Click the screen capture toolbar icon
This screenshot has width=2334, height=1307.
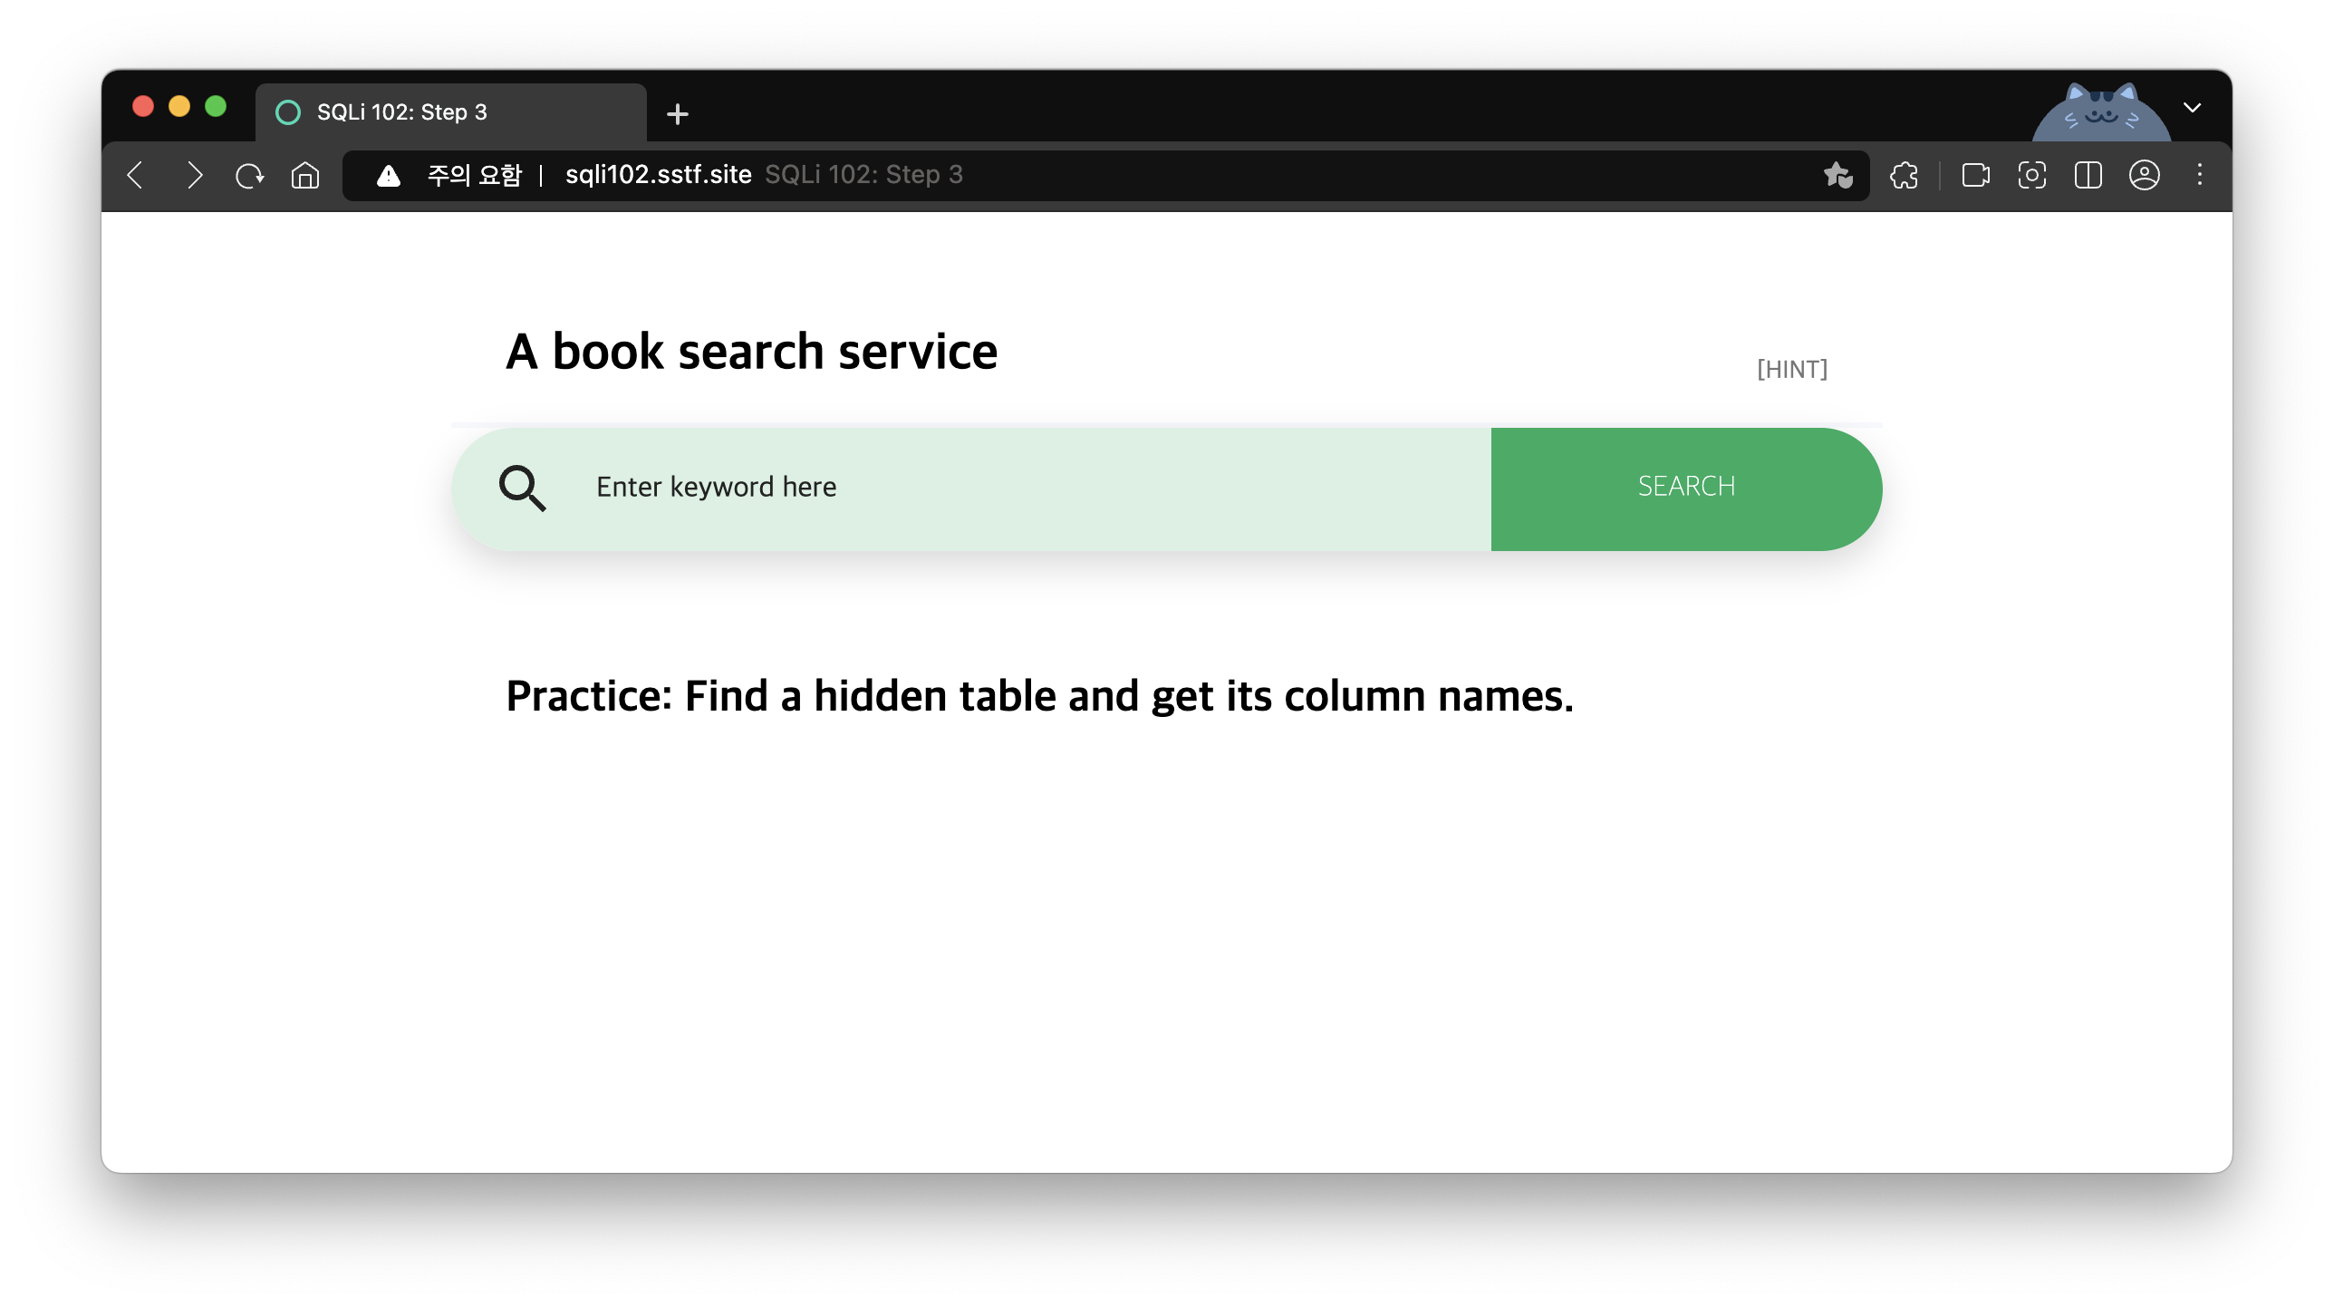(x=2031, y=175)
